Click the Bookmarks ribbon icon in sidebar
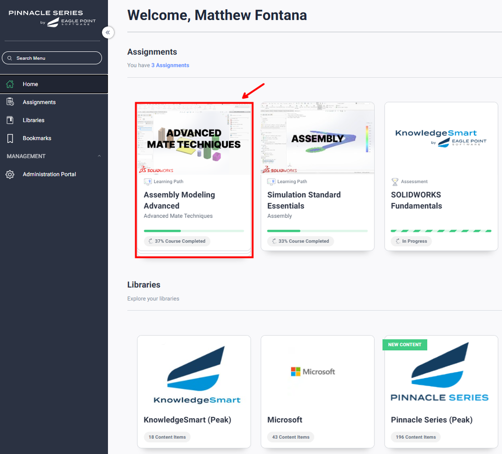 tap(10, 138)
